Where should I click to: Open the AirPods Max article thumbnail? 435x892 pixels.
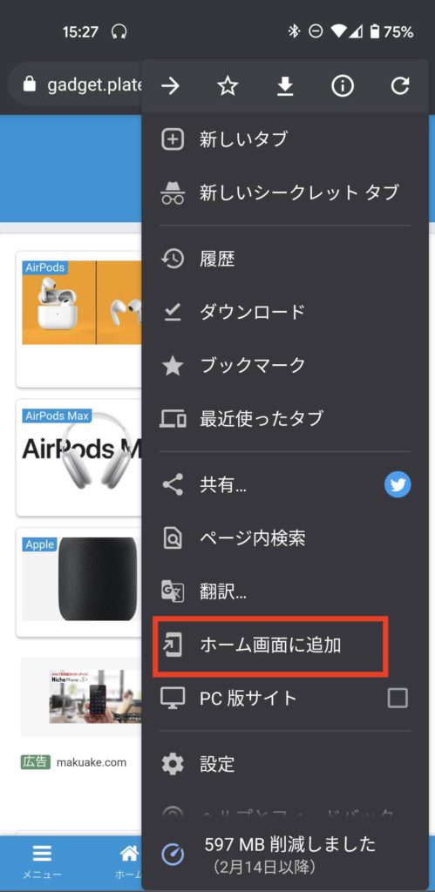click(x=79, y=457)
